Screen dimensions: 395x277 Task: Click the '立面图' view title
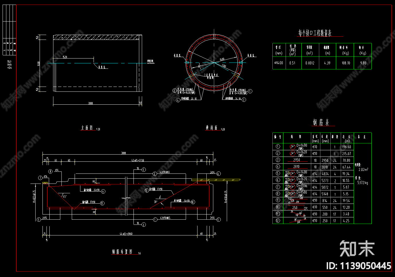tap(87, 128)
